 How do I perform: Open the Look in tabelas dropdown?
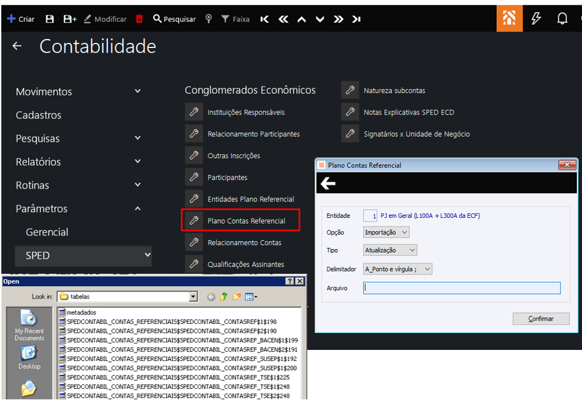193,297
